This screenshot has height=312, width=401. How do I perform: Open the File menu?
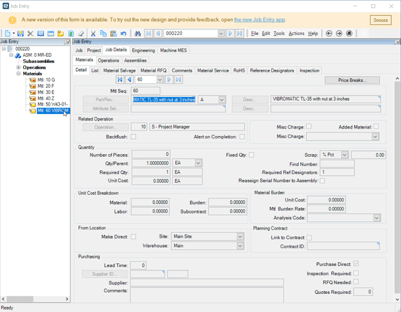click(x=254, y=34)
